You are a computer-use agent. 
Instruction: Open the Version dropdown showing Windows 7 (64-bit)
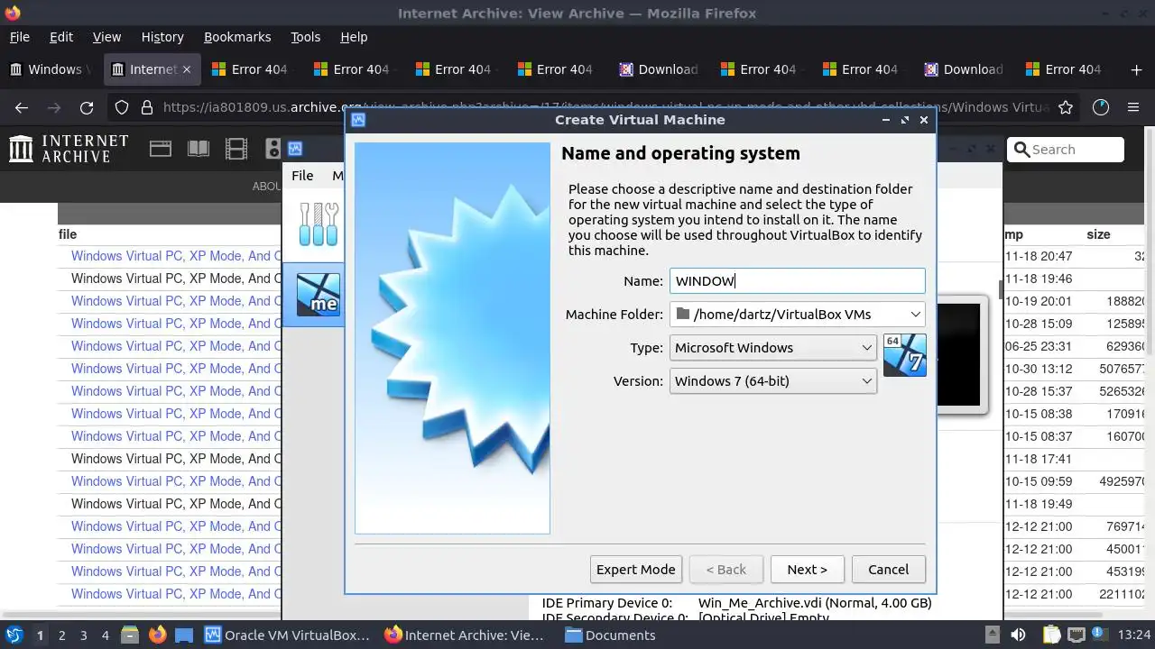click(x=773, y=381)
